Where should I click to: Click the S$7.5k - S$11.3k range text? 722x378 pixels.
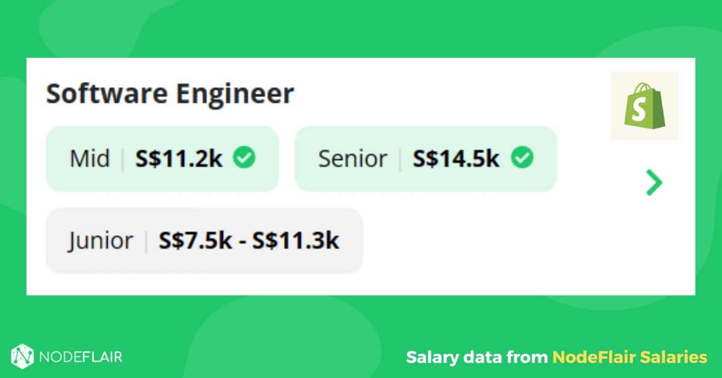click(x=249, y=241)
